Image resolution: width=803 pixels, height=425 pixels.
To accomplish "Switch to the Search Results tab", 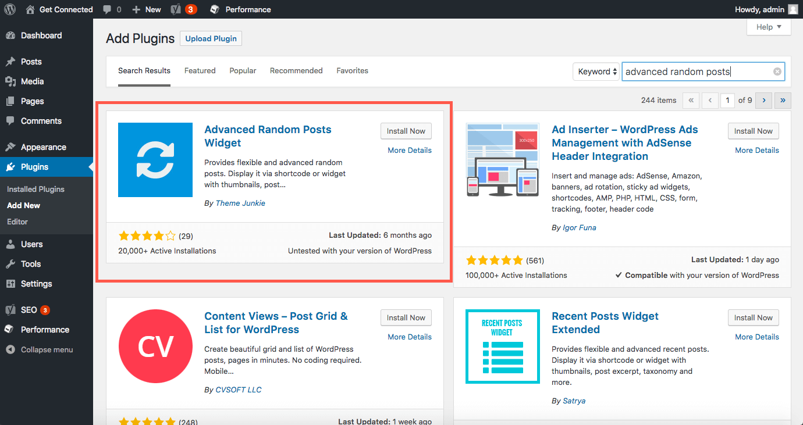I will (x=144, y=71).
